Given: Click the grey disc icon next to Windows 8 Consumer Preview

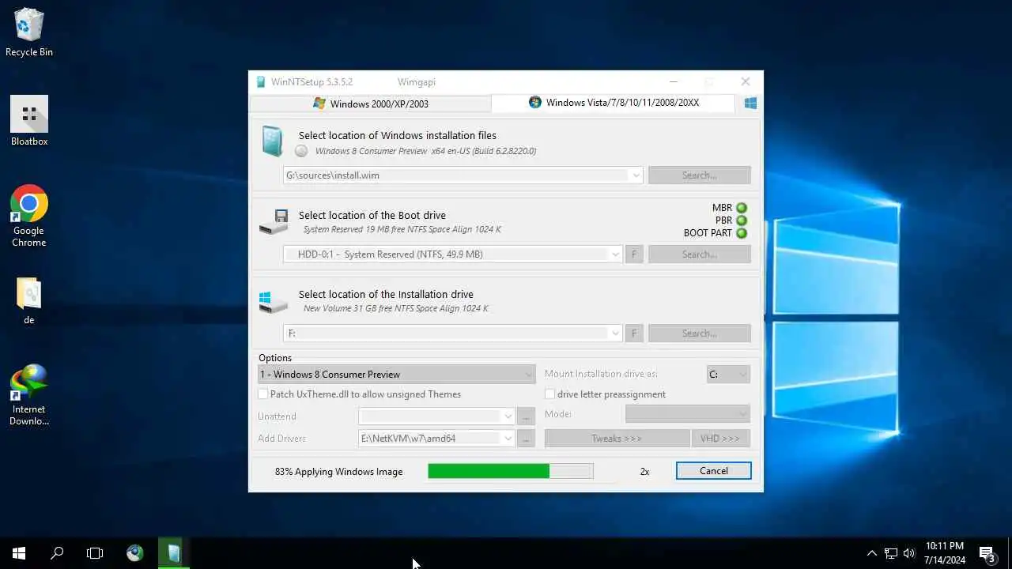Looking at the screenshot, I should [x=301, y=151].
